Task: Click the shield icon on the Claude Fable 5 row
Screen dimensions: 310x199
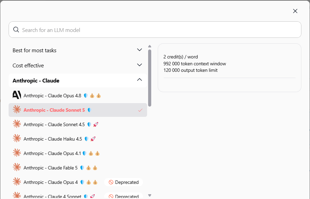Action: 82,168
